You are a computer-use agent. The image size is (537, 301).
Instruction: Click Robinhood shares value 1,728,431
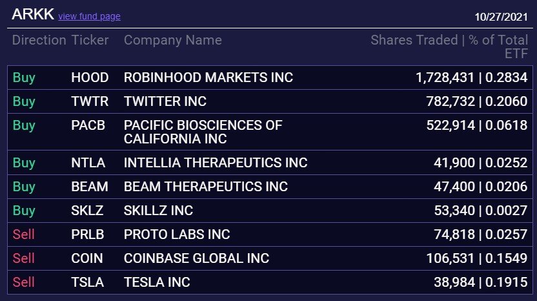(x=445, y=78)
